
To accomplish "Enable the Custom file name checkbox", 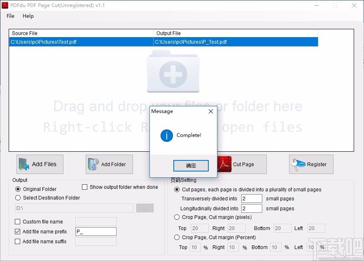I will pyautogui.click(x=17, y=221).
